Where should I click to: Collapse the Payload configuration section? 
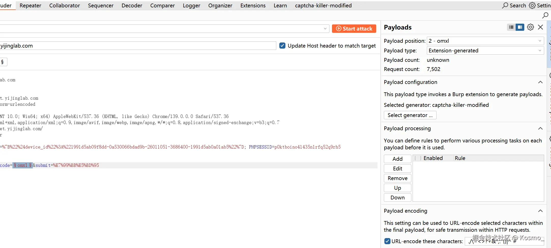point(540,82)
